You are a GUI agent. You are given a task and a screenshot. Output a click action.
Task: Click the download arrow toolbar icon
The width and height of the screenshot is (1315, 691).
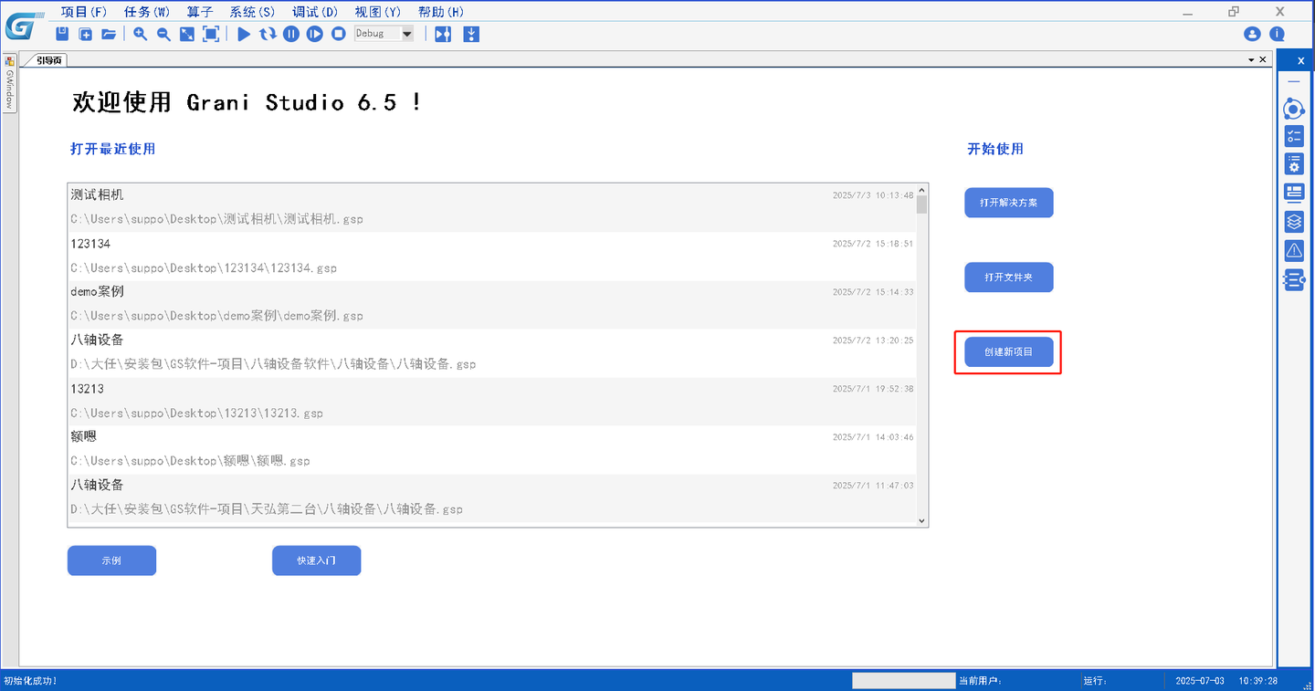(x=471, y=34)
